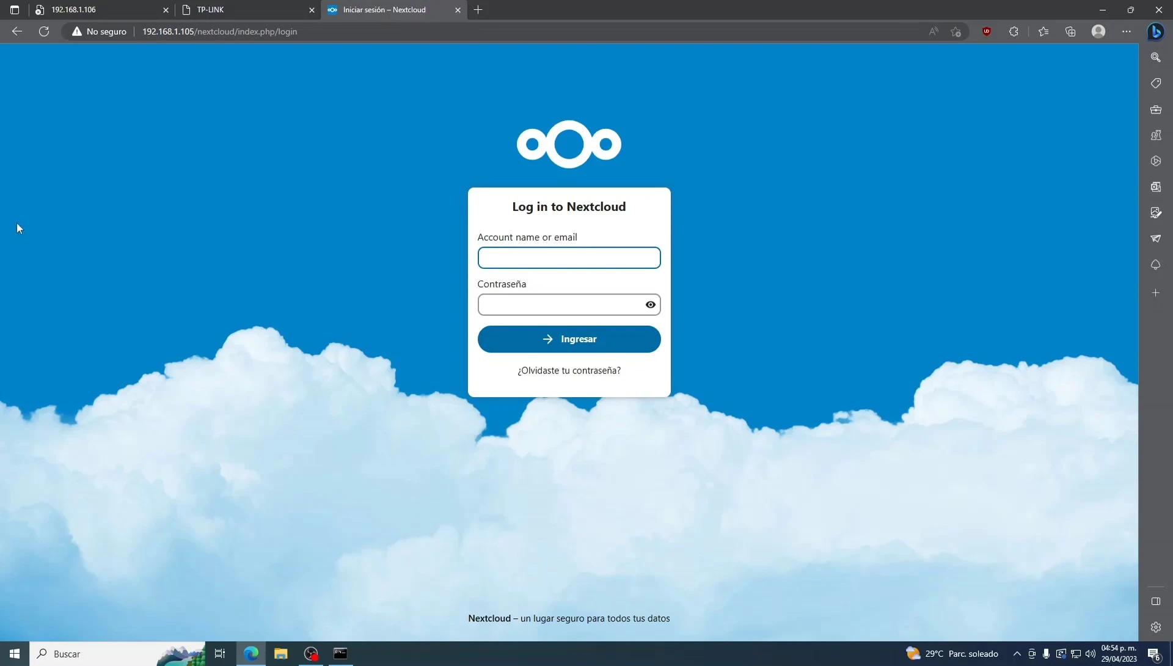Close the 192.168.1.106 tab

[166, 10]
